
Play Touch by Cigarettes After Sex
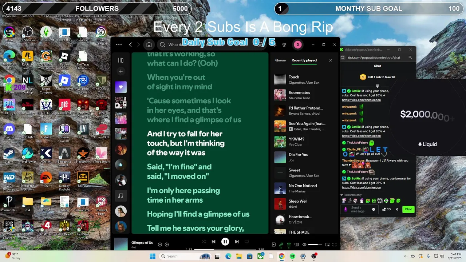(305, 80)
